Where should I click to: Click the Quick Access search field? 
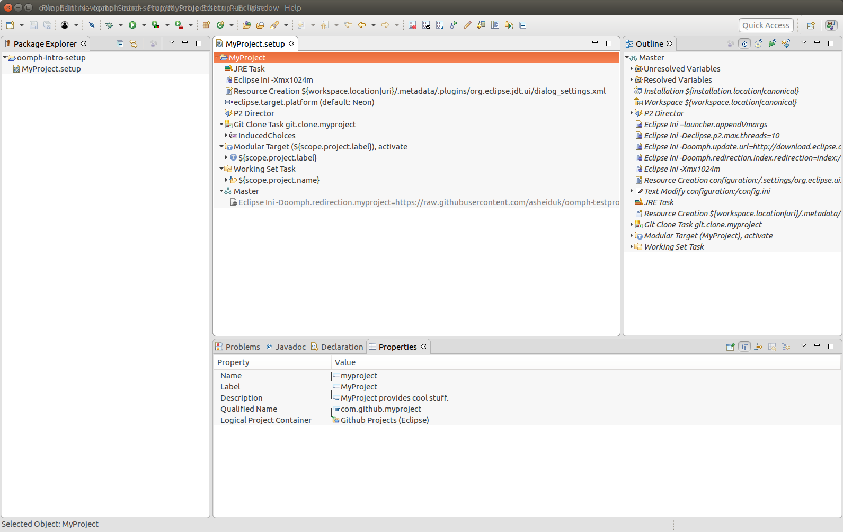click(766, 25)
